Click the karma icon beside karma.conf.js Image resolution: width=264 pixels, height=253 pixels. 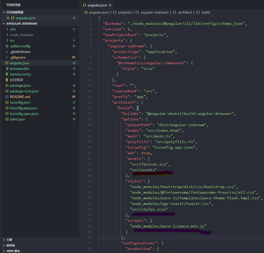(x=7, y=74)
